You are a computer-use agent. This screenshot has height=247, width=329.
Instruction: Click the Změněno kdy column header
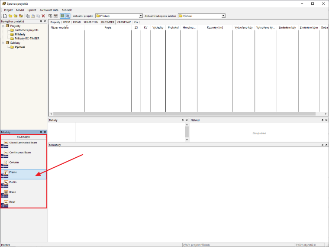pyautogui.click(x=287, y=27)
